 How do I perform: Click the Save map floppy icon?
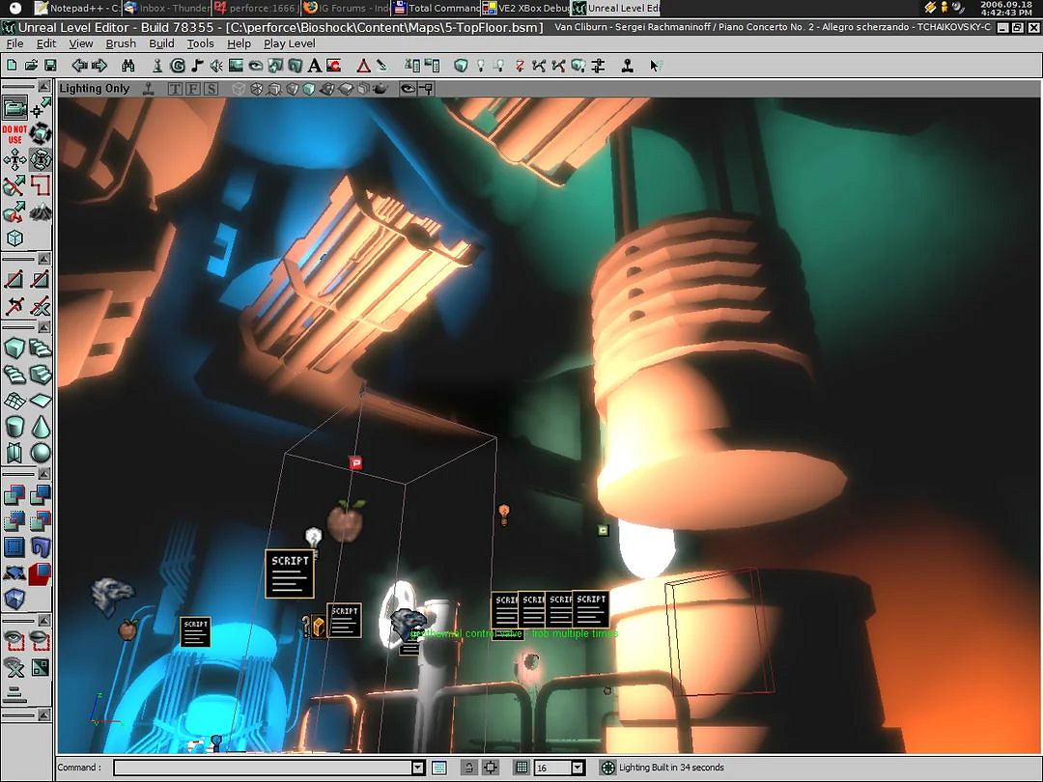[x=50, y=66]
